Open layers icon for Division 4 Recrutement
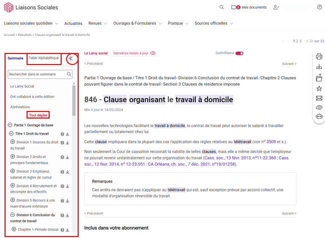The height and width of the screenshot is (238, 325). point(62,186)
